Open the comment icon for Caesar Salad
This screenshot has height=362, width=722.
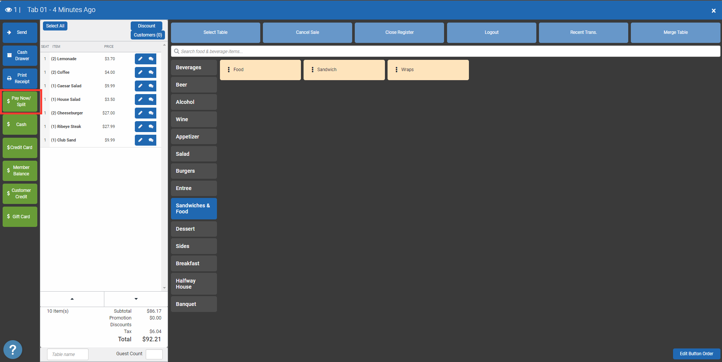(151, 86)
